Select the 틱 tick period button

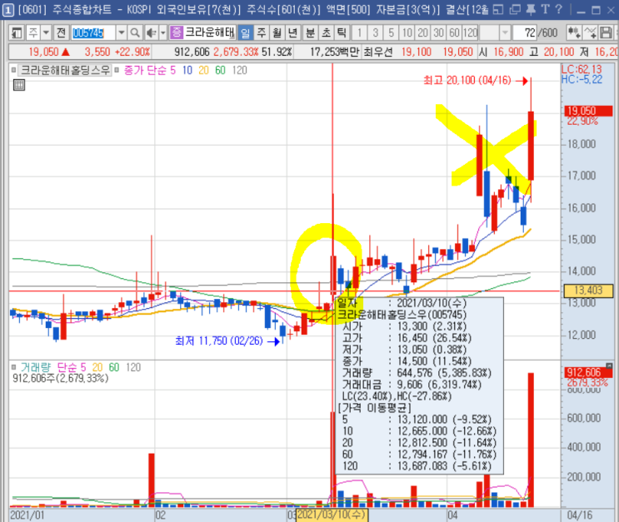[x=342, y=32]
